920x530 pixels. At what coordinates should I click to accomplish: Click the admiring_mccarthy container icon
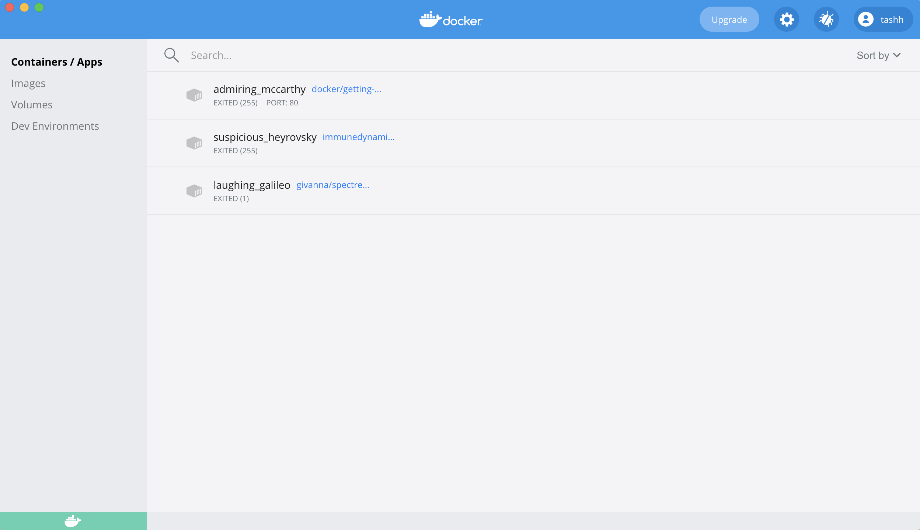pyautogui.click(x=194, y=95)
